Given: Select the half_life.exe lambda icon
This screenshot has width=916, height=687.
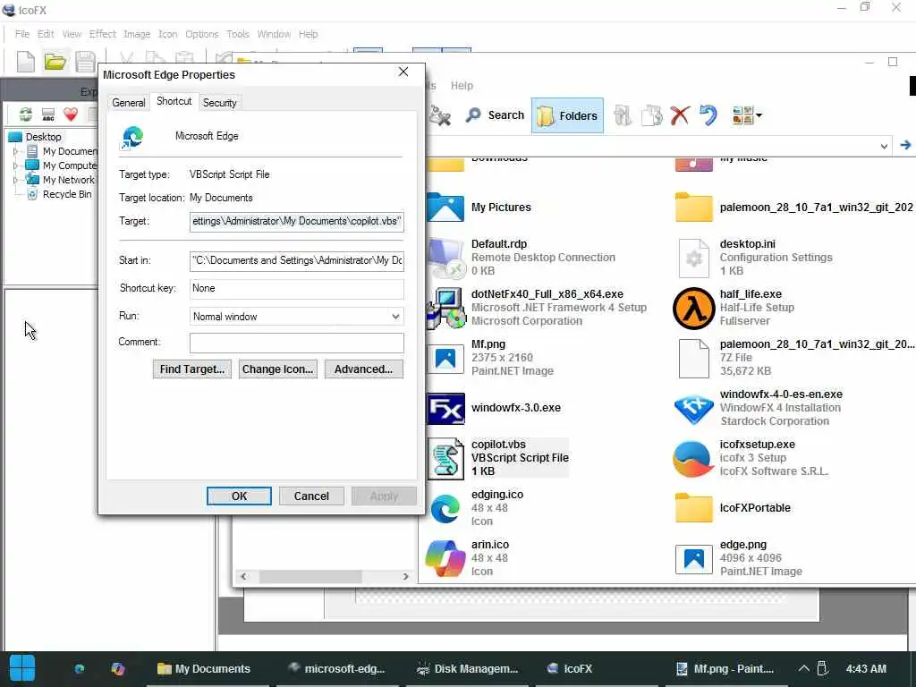Looking at the screenshot, I should tap(693, 309).
